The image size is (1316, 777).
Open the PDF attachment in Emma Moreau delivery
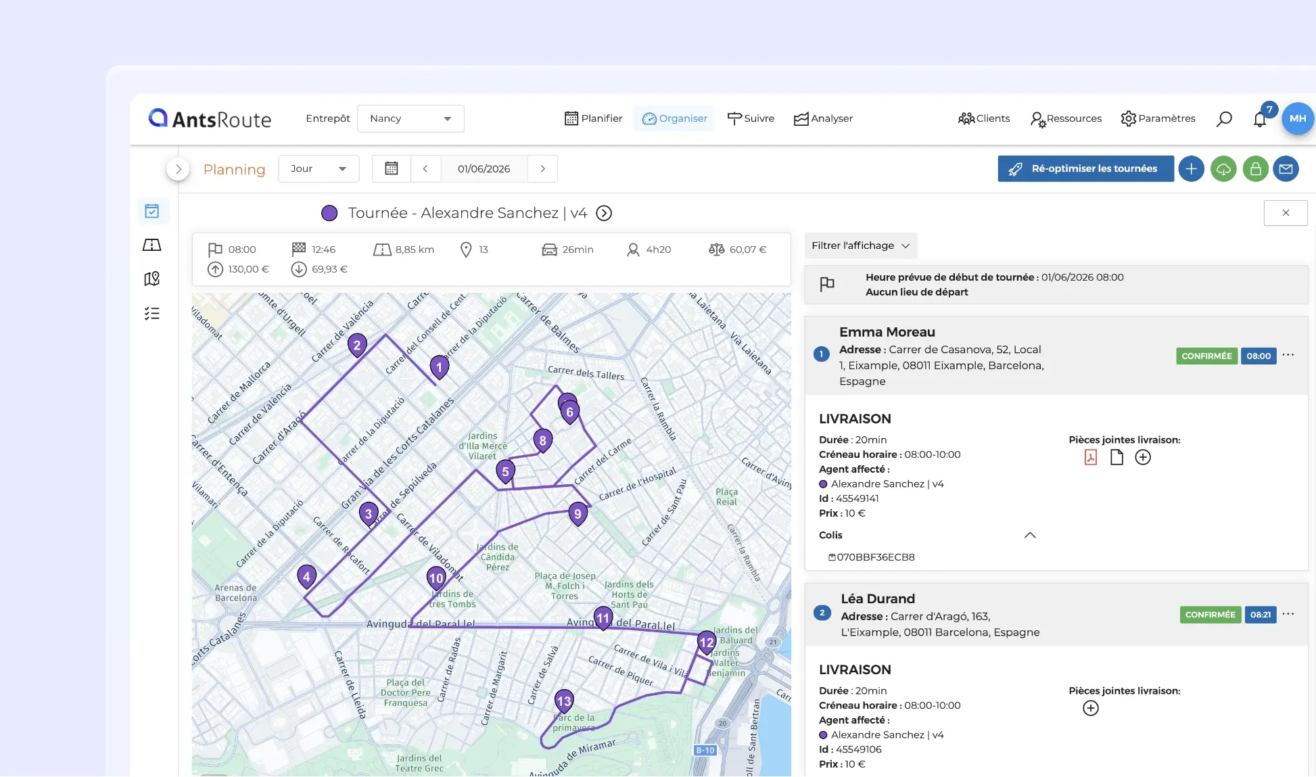tap(1091, 457)
